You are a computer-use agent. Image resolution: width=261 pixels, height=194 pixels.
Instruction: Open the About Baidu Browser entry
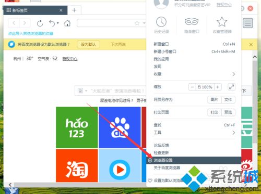167,168
